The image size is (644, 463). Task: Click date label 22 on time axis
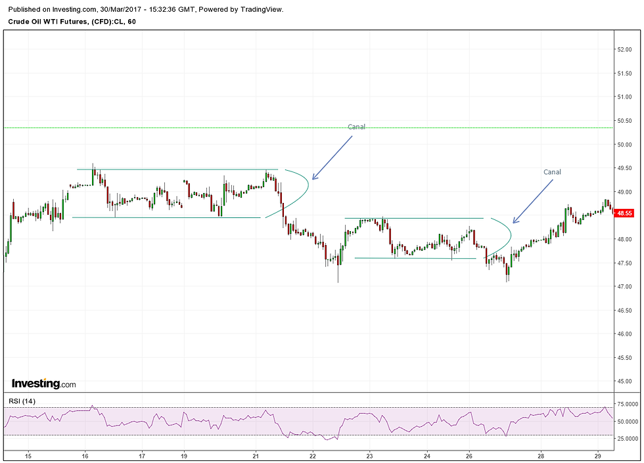(x=313, y=456)
